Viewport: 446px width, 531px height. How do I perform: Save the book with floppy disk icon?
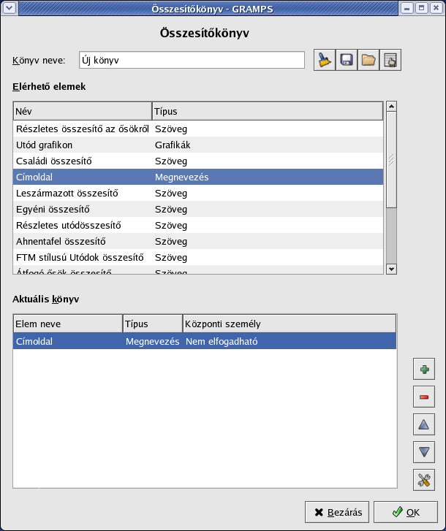pos(347,61)
